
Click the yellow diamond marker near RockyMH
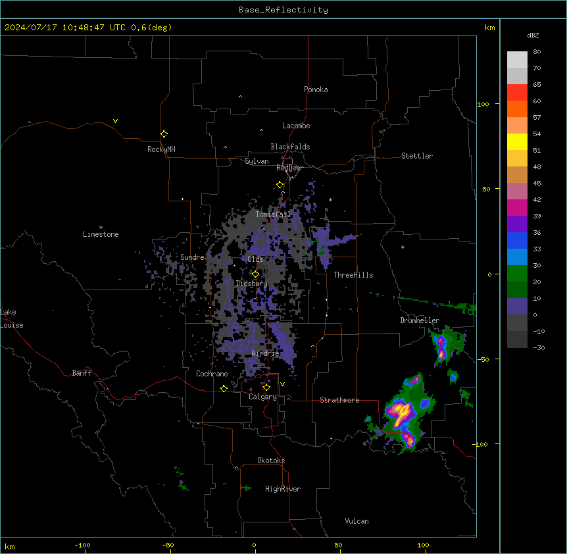click(x=164, y=134)
